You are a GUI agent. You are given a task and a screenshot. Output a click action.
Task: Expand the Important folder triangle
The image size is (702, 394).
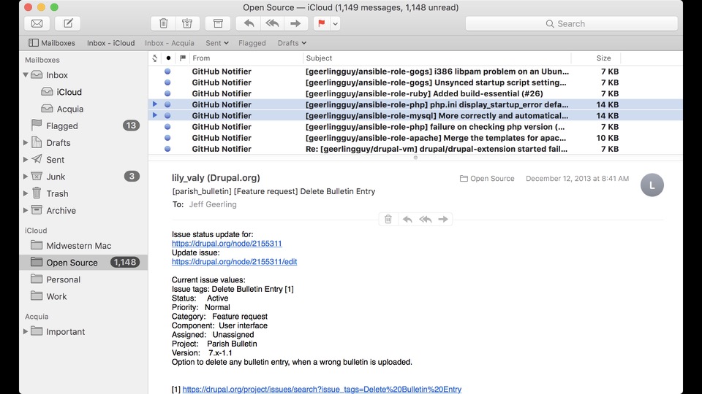pyautogui.click(x=26, y=331)
